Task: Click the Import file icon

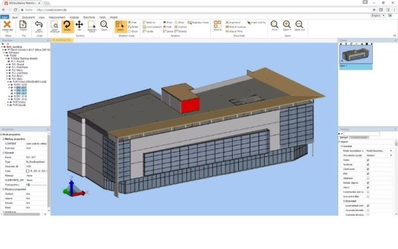Action: [23, 25]
